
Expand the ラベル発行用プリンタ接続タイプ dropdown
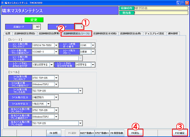point(56,84)
